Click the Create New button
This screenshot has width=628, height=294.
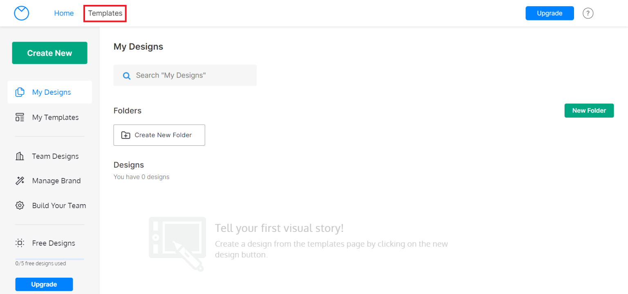point(49,53)
